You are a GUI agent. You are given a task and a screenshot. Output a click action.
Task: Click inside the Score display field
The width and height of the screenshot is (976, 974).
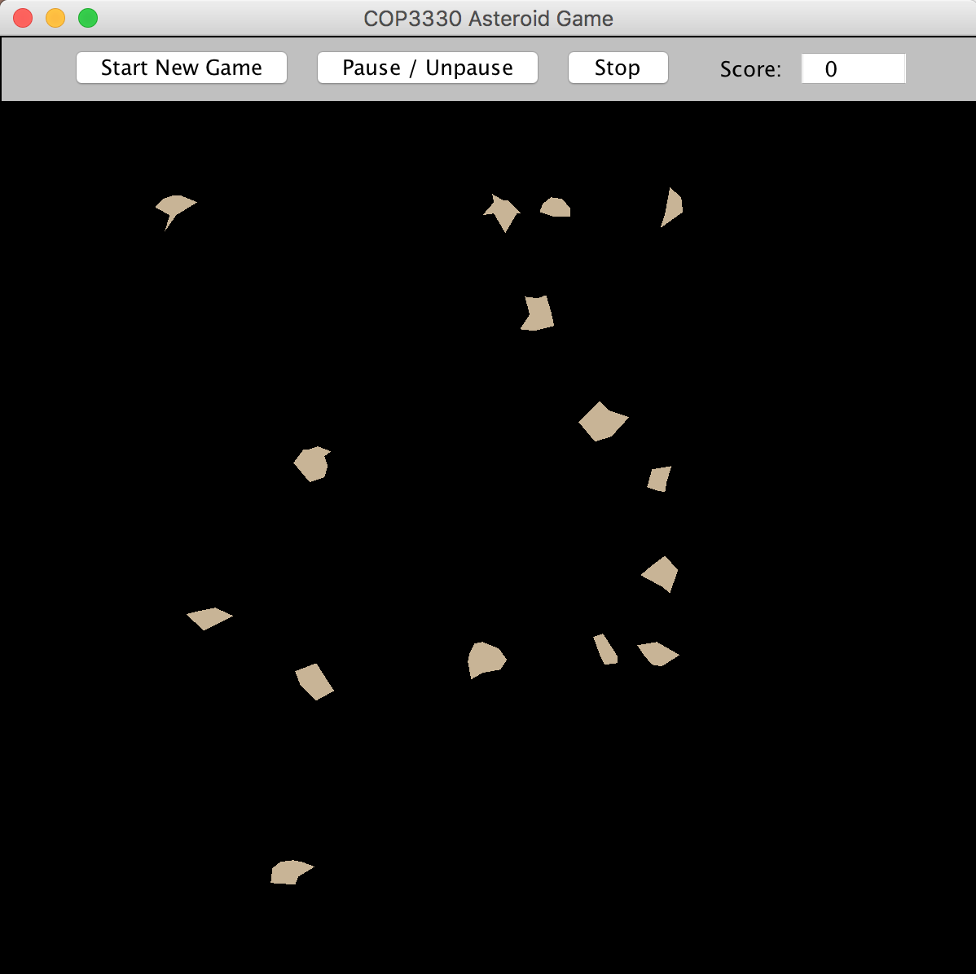point(853,68)
